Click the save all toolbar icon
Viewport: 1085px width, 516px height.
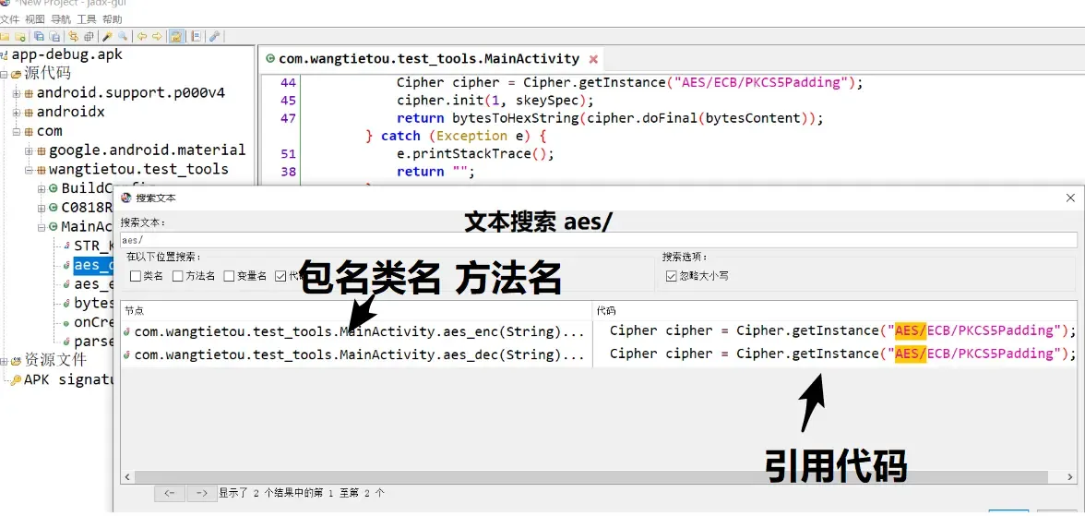[x=39, y=36]
